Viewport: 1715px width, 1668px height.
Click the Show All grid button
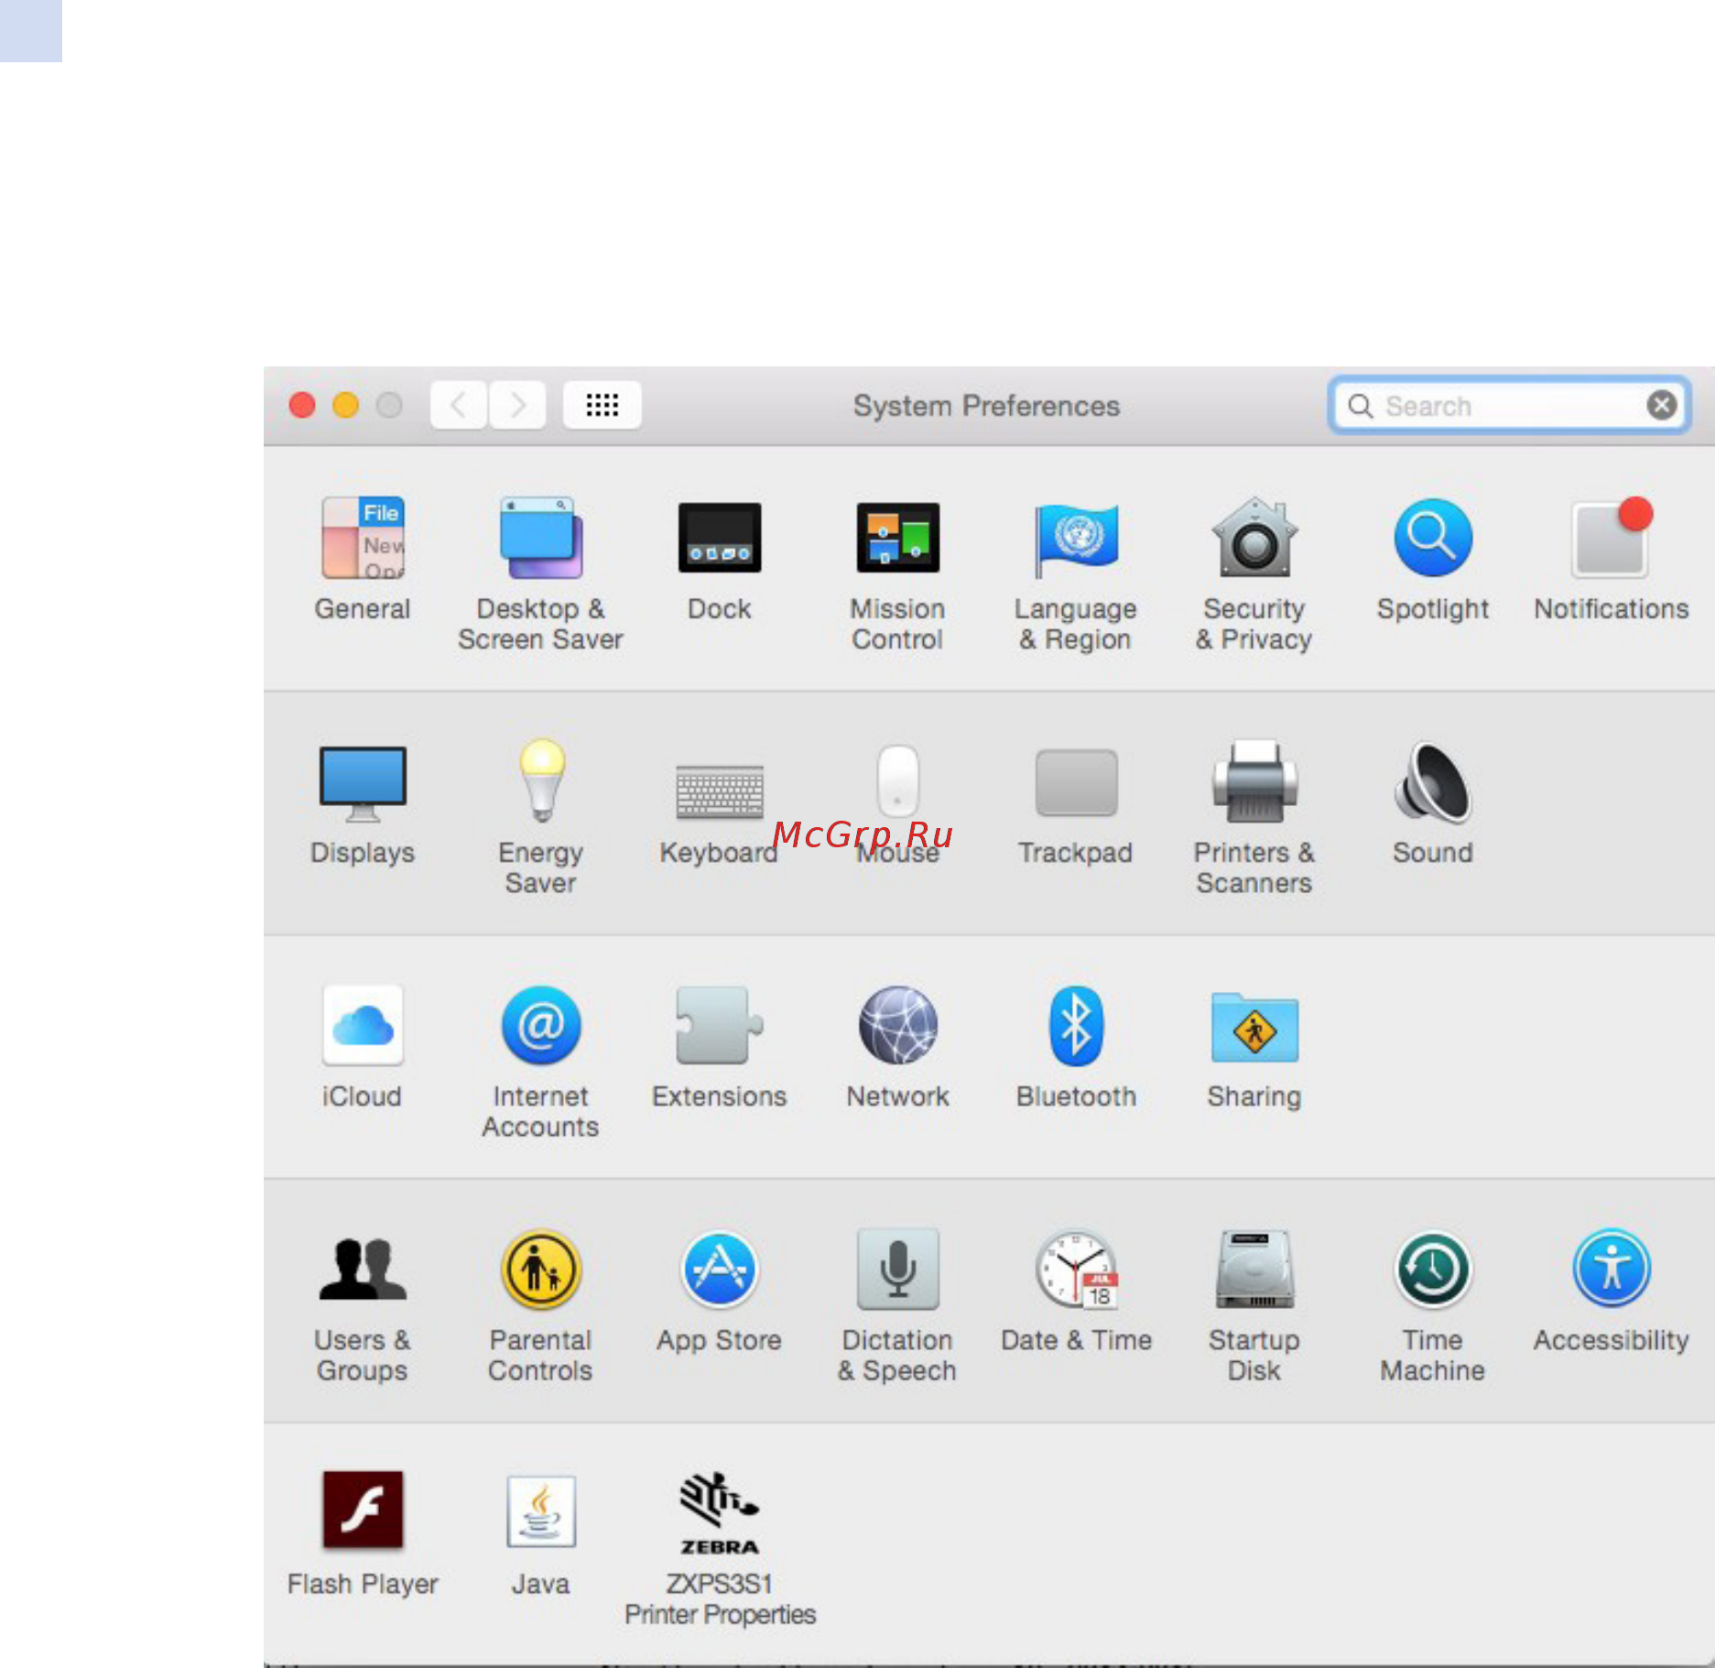pyautogui.click(x=602, y=405)
